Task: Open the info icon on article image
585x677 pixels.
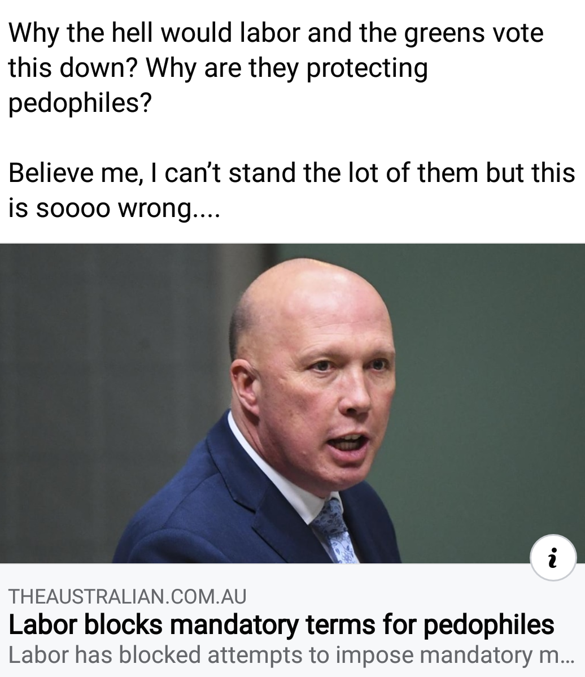Action: (x=553, y=557)
